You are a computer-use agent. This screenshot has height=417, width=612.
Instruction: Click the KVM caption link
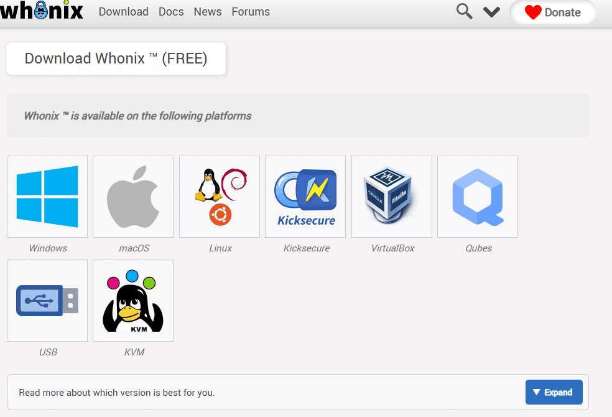134,352
